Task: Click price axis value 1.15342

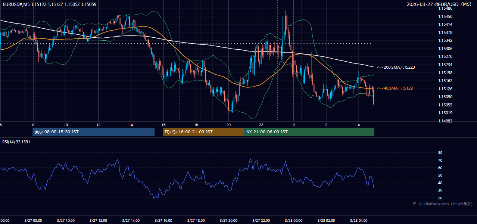Action: 445,40
